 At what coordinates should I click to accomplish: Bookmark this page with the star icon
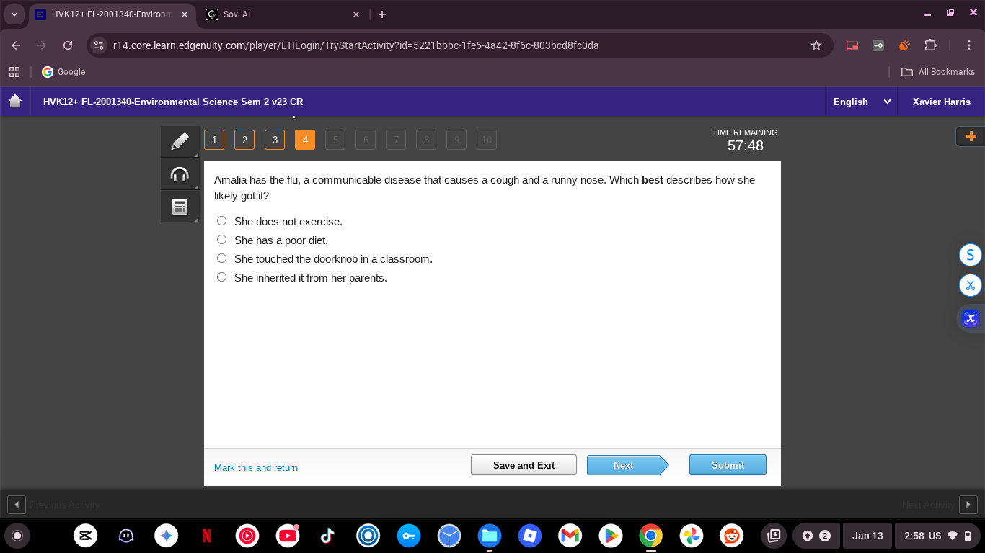point(816,45)
